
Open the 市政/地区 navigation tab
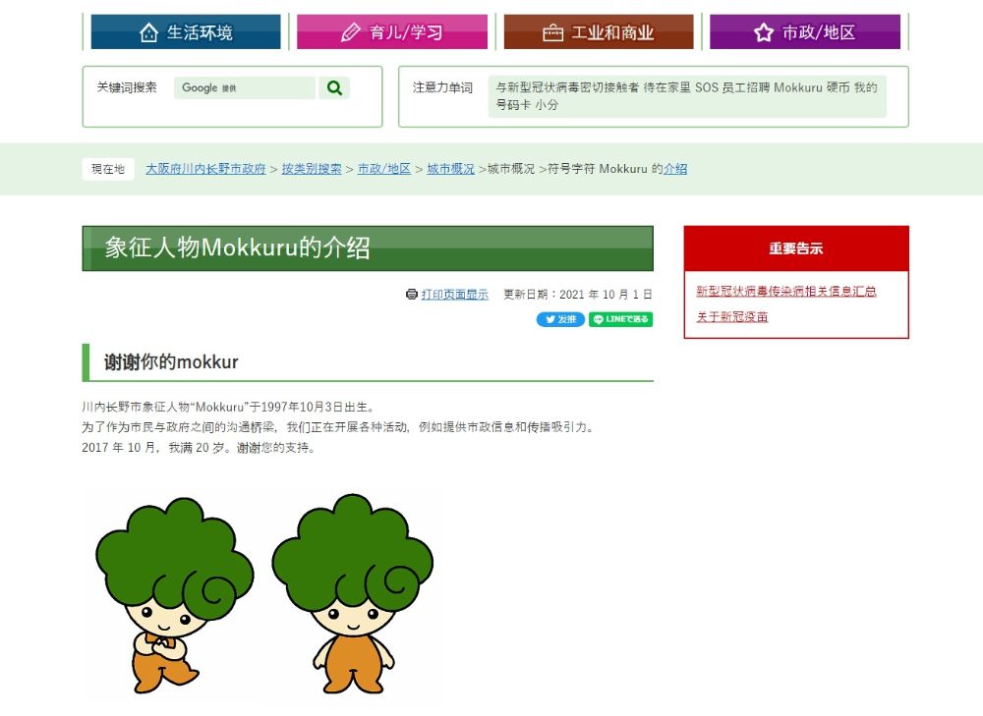[805, 32]
